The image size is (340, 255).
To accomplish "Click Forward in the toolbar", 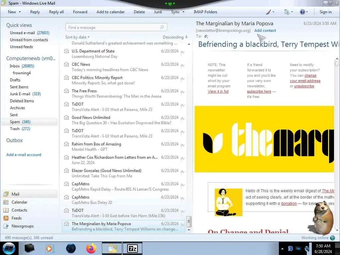I will pos(80,12).
